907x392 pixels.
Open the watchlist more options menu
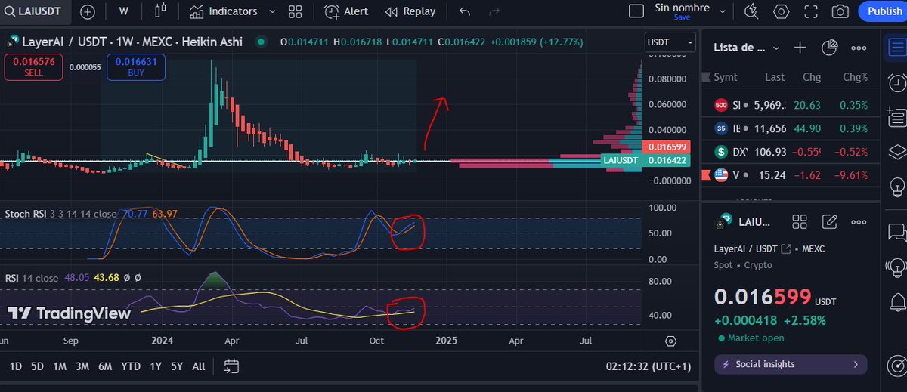point(859,48)
